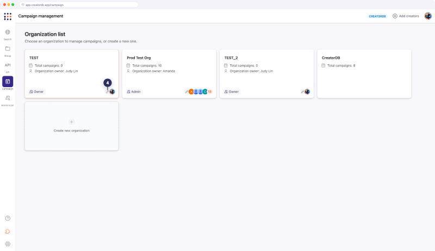This screenshot has width=435, height=251.
Task: Click the Add creators button
Action: click(x=406, y=16)
